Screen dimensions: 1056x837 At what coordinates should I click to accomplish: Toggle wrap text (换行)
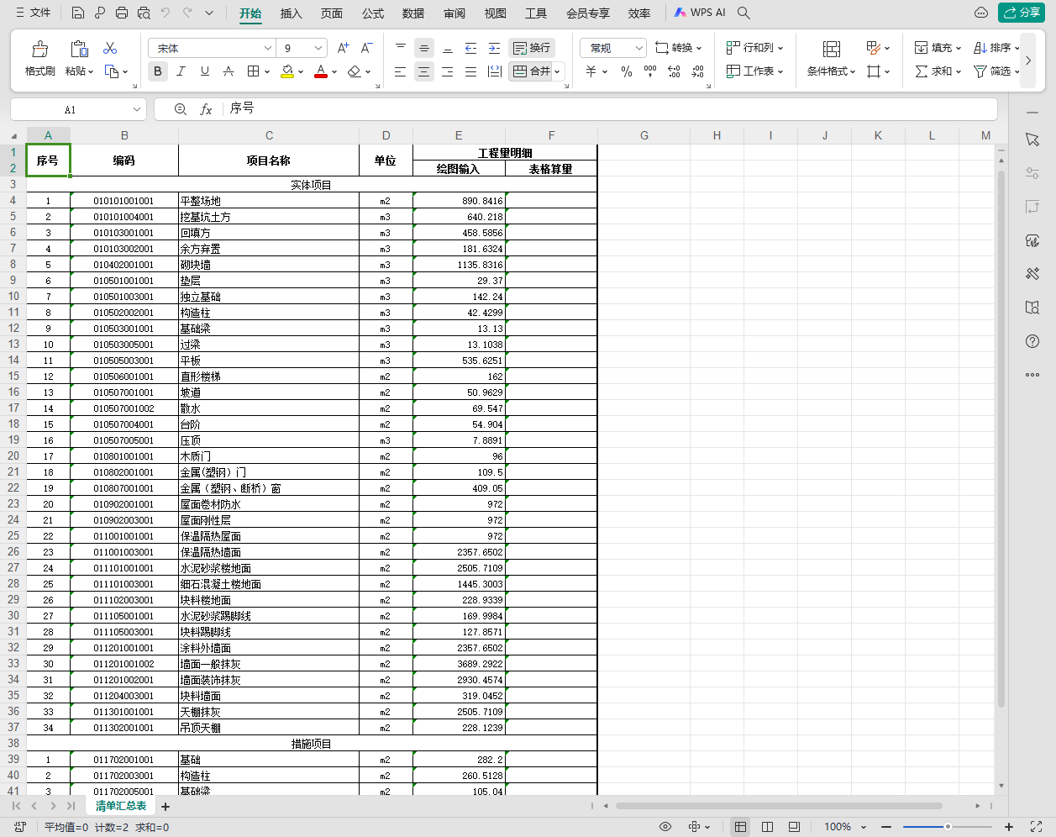[x=532, y=48]
